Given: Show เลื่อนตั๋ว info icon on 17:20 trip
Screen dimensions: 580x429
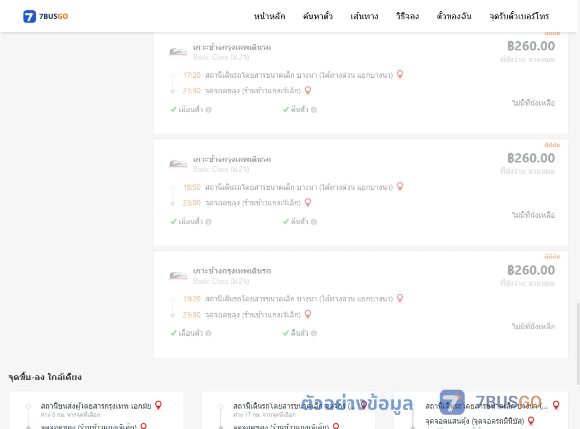Looking at the screenshot, I should [208, 110].
